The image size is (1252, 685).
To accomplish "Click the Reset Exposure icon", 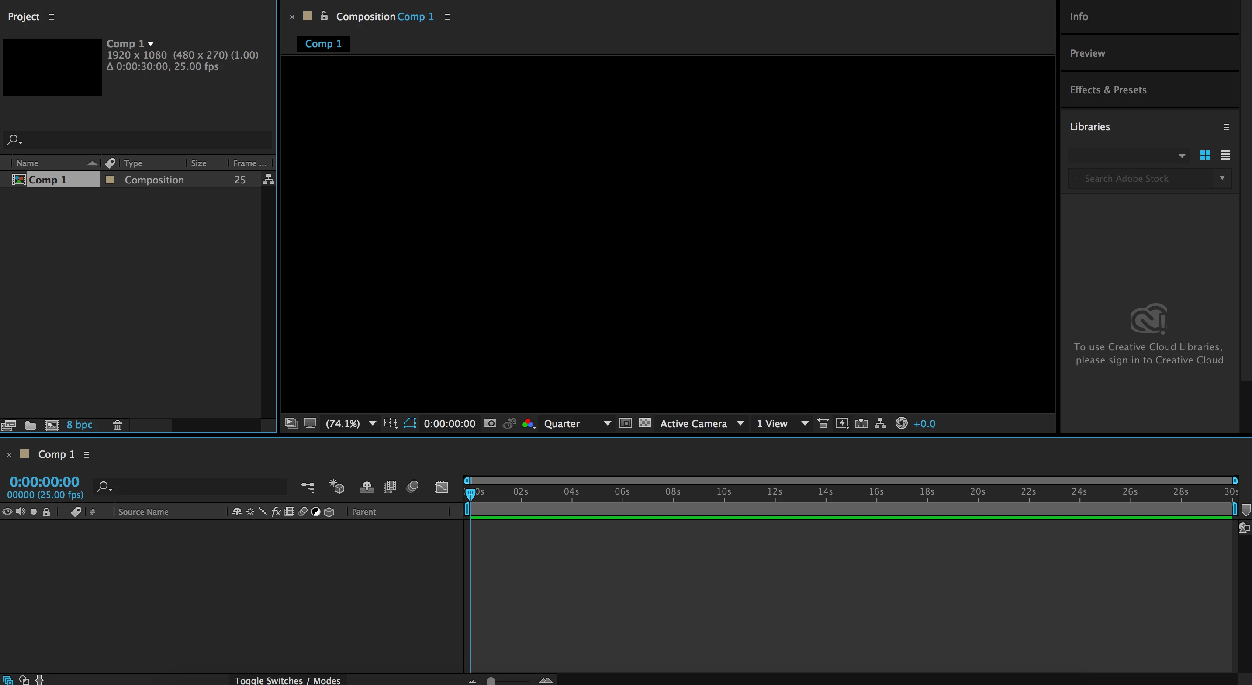I will click(x=901, y=423).
